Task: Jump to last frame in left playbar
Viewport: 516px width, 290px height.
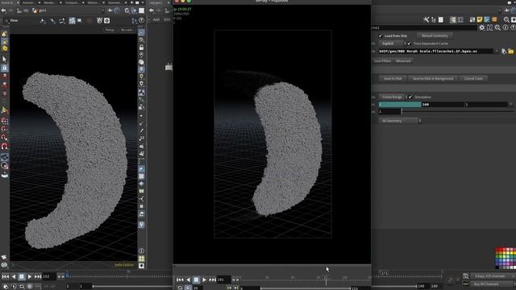Action: tap(38, 277)
